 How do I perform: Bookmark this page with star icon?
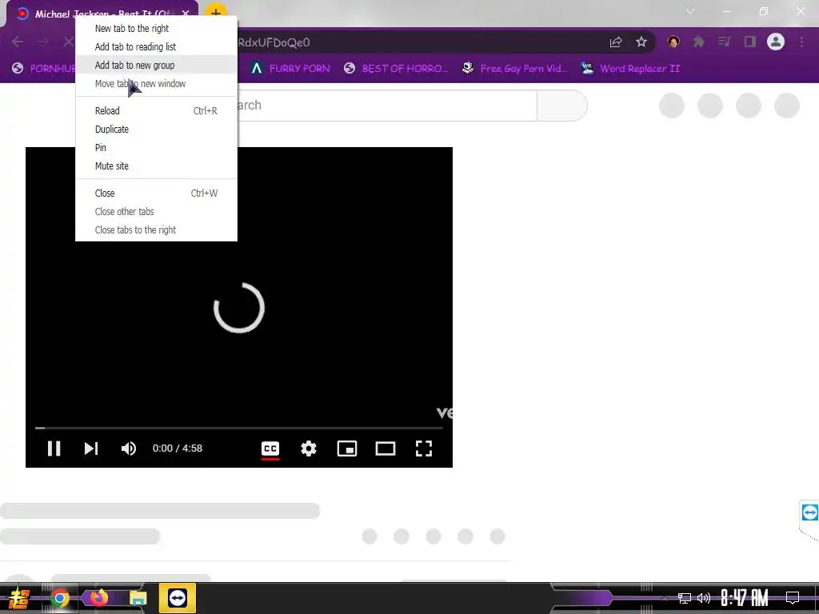click(x=641, y=42)
